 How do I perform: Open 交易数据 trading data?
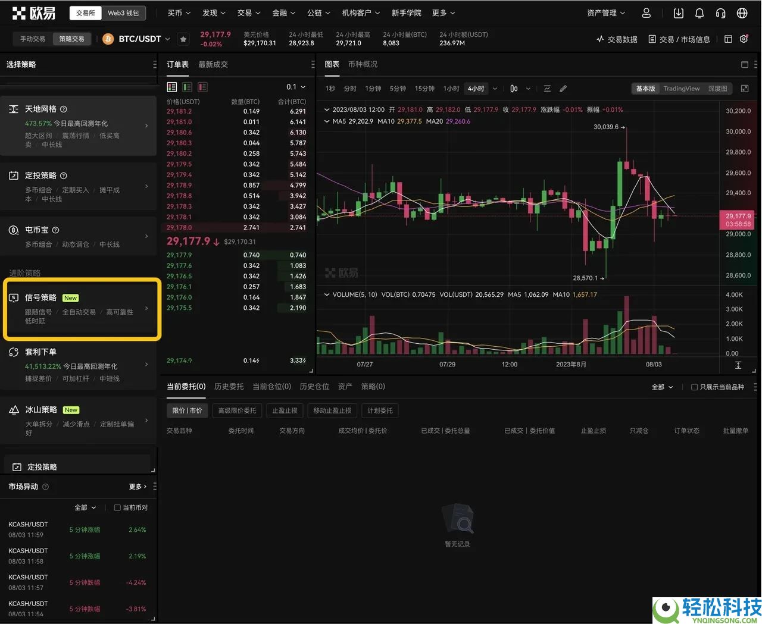point(617,39)
